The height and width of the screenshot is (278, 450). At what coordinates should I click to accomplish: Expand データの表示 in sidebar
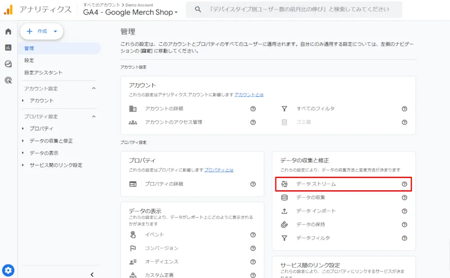point(22,153)
